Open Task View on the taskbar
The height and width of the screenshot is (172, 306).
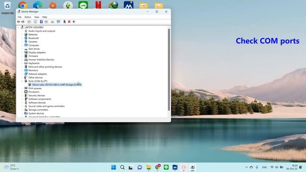131,167
